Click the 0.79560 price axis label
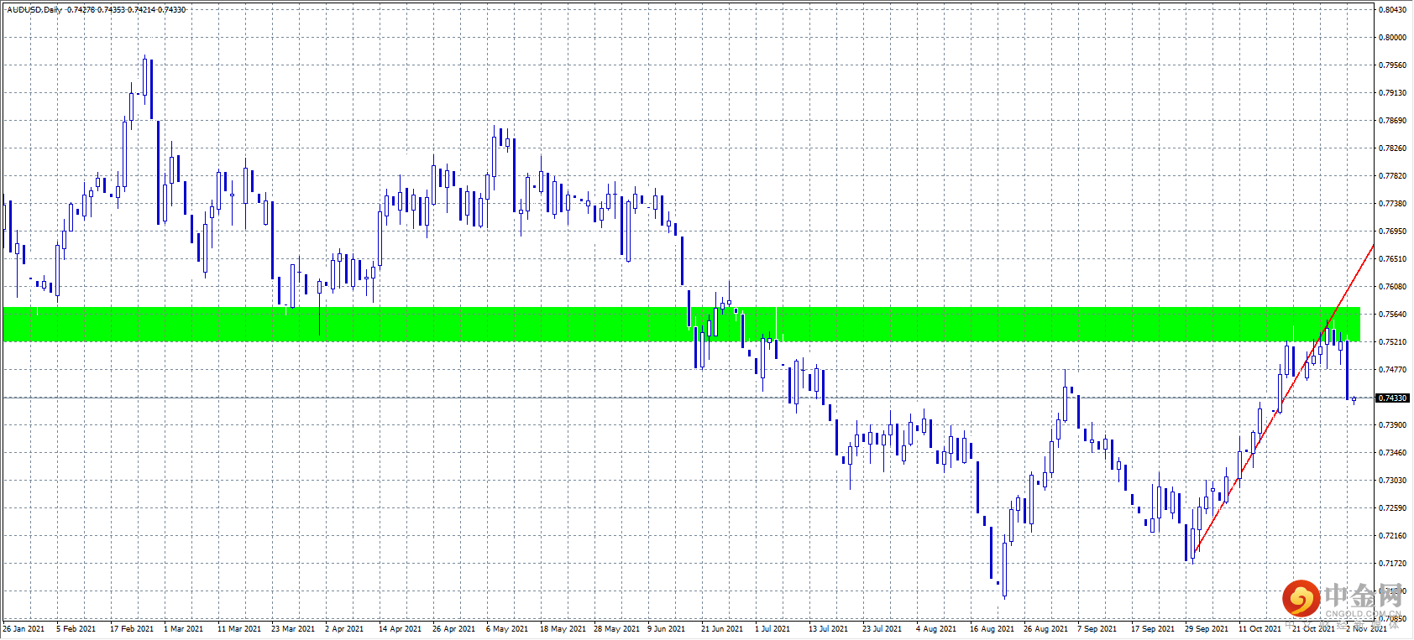 (1393, 65)
